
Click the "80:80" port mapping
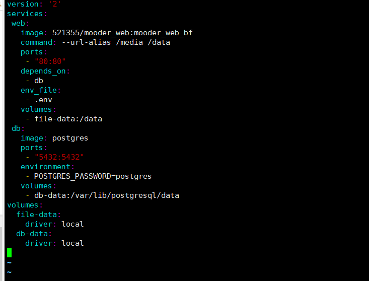(x=50, y=61)
